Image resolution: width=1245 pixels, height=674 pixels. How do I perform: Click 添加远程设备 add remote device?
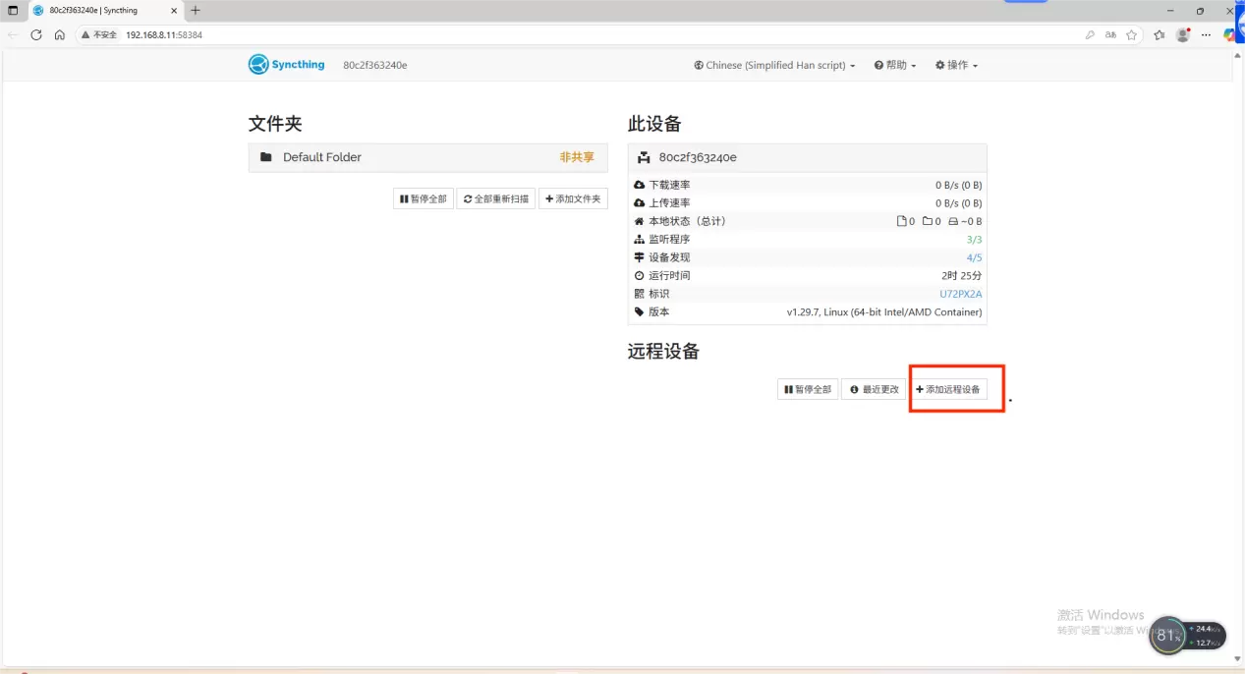pyautogui.click(x=947, y=389)
